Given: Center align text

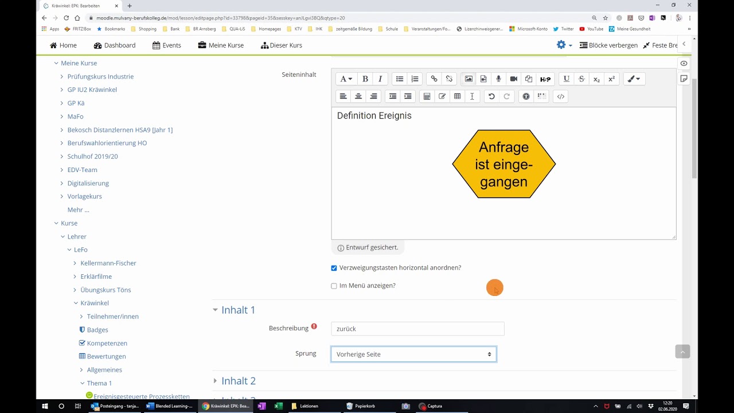Looking at the screenshot, I should click(x=358, y=96).
